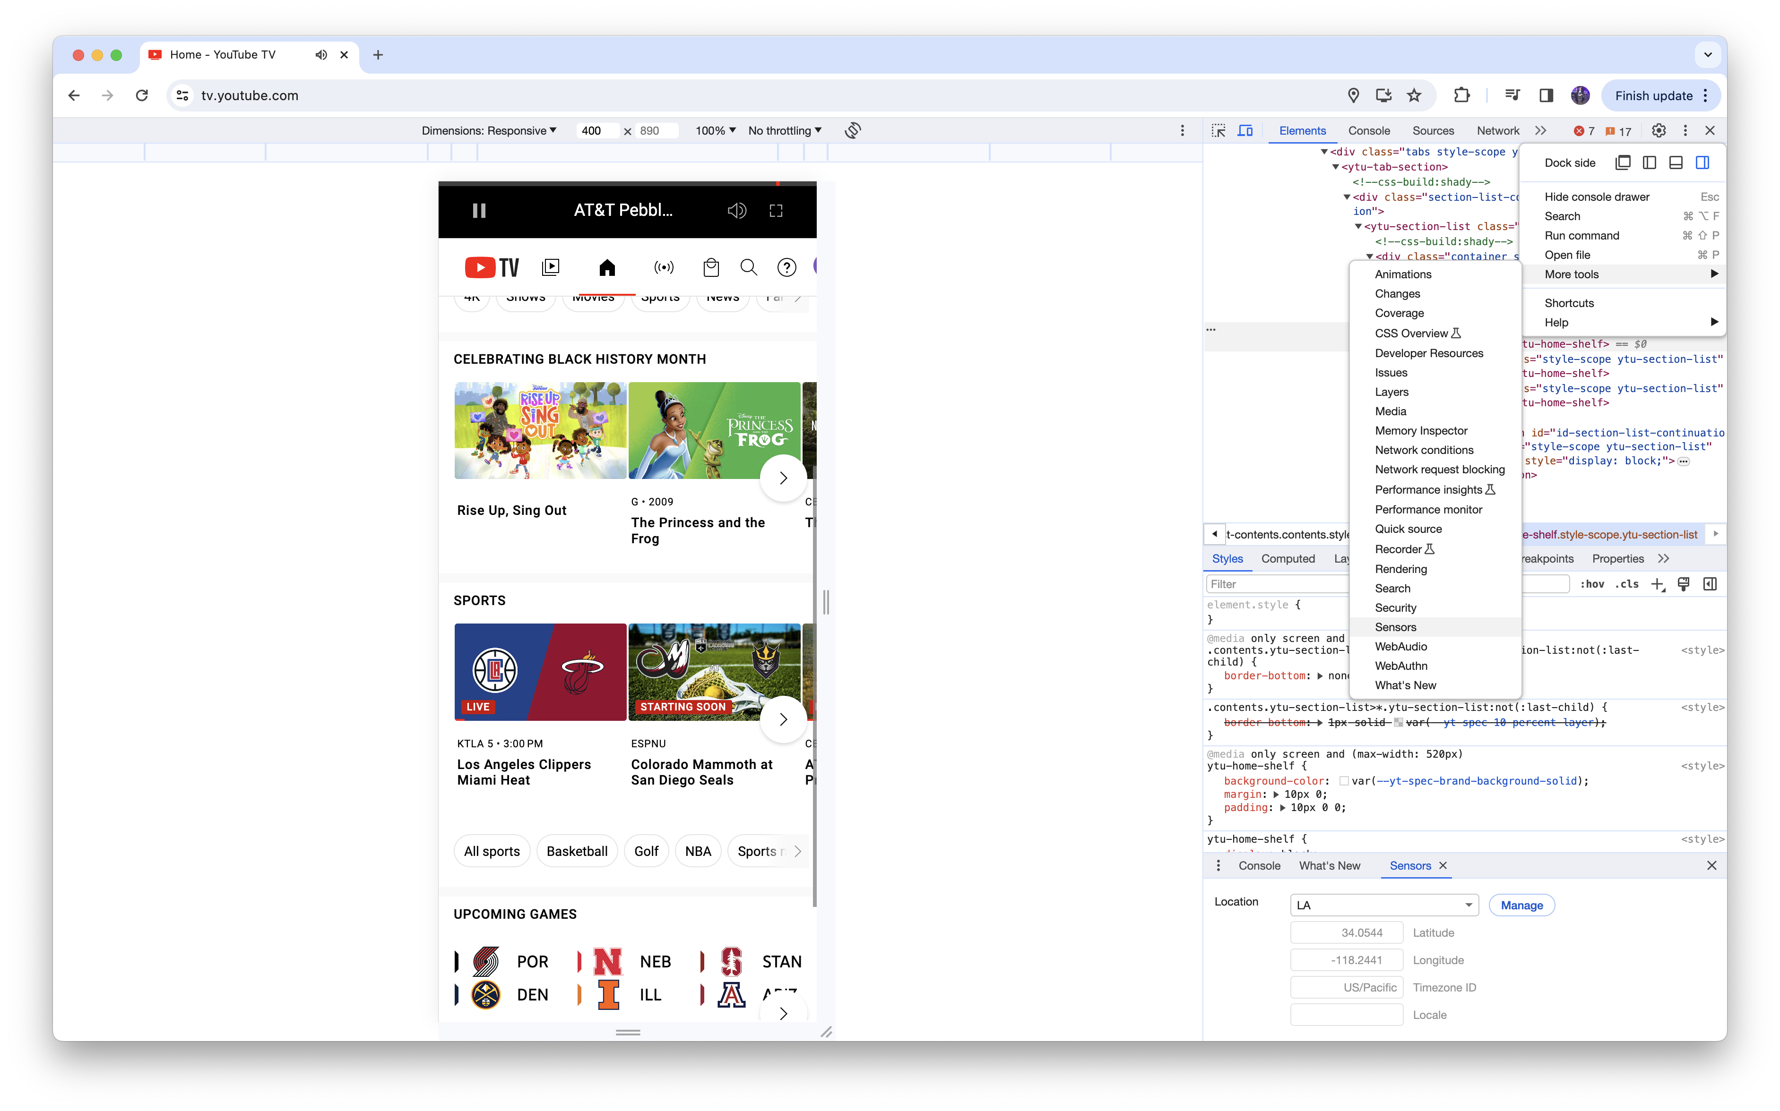This screenshot has width=1780, height=1111.
Task: Close the Sensors drawer tab
Action: pyautogui.click(x=1443, y=866)
